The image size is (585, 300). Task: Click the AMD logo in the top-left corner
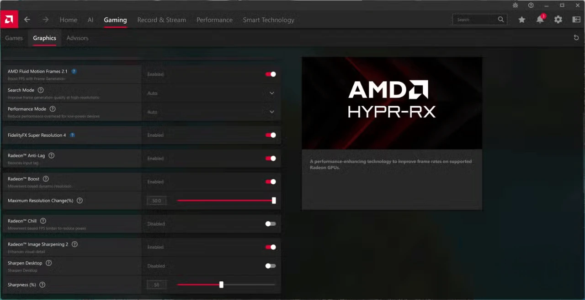(9, 19)
